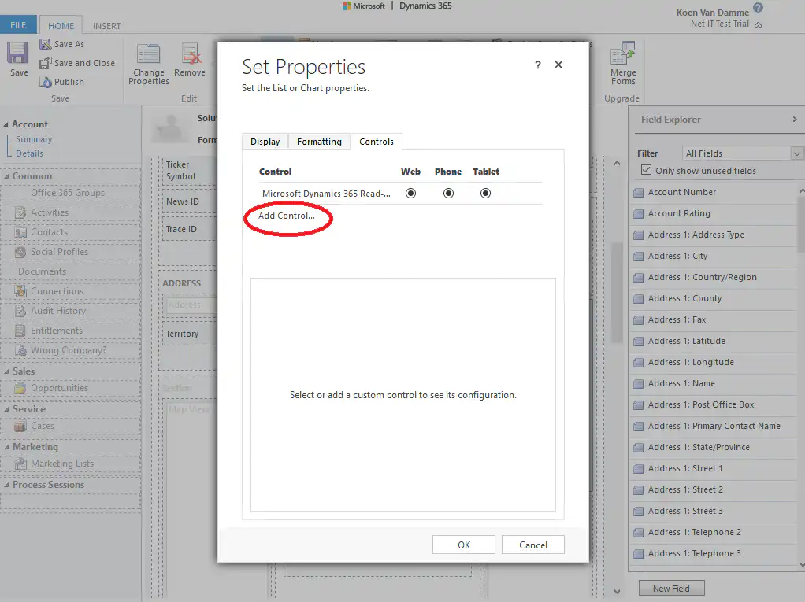
Task: Click the Add Control link
Action: coord(287,216)
